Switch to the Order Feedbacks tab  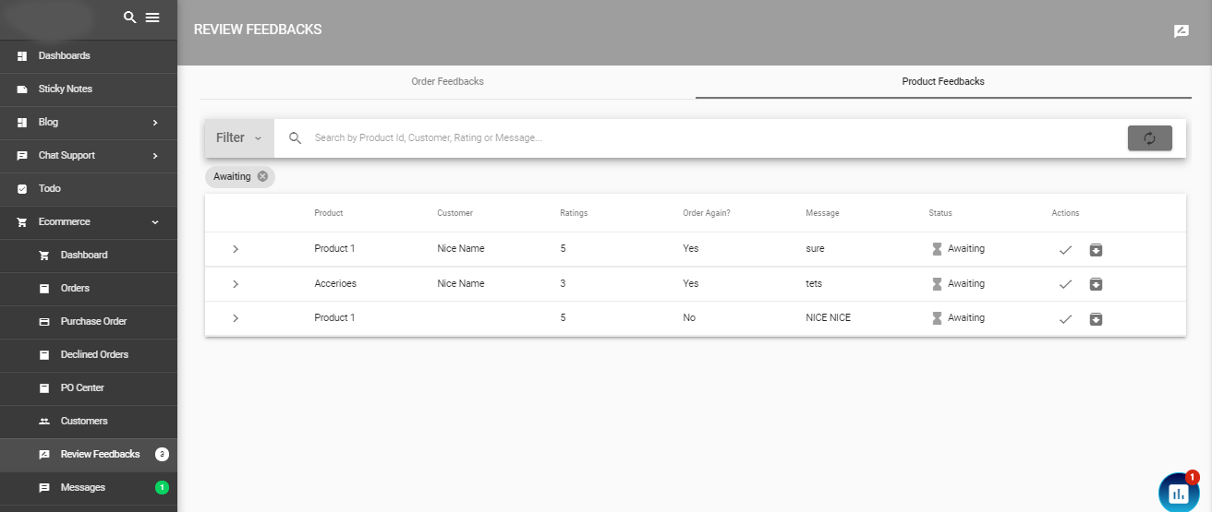tap(447, 82)
